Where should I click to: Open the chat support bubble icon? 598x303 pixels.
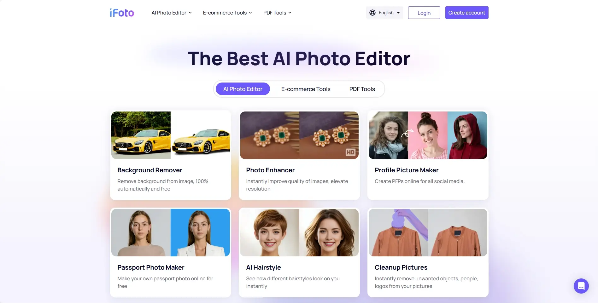point(581,286)
